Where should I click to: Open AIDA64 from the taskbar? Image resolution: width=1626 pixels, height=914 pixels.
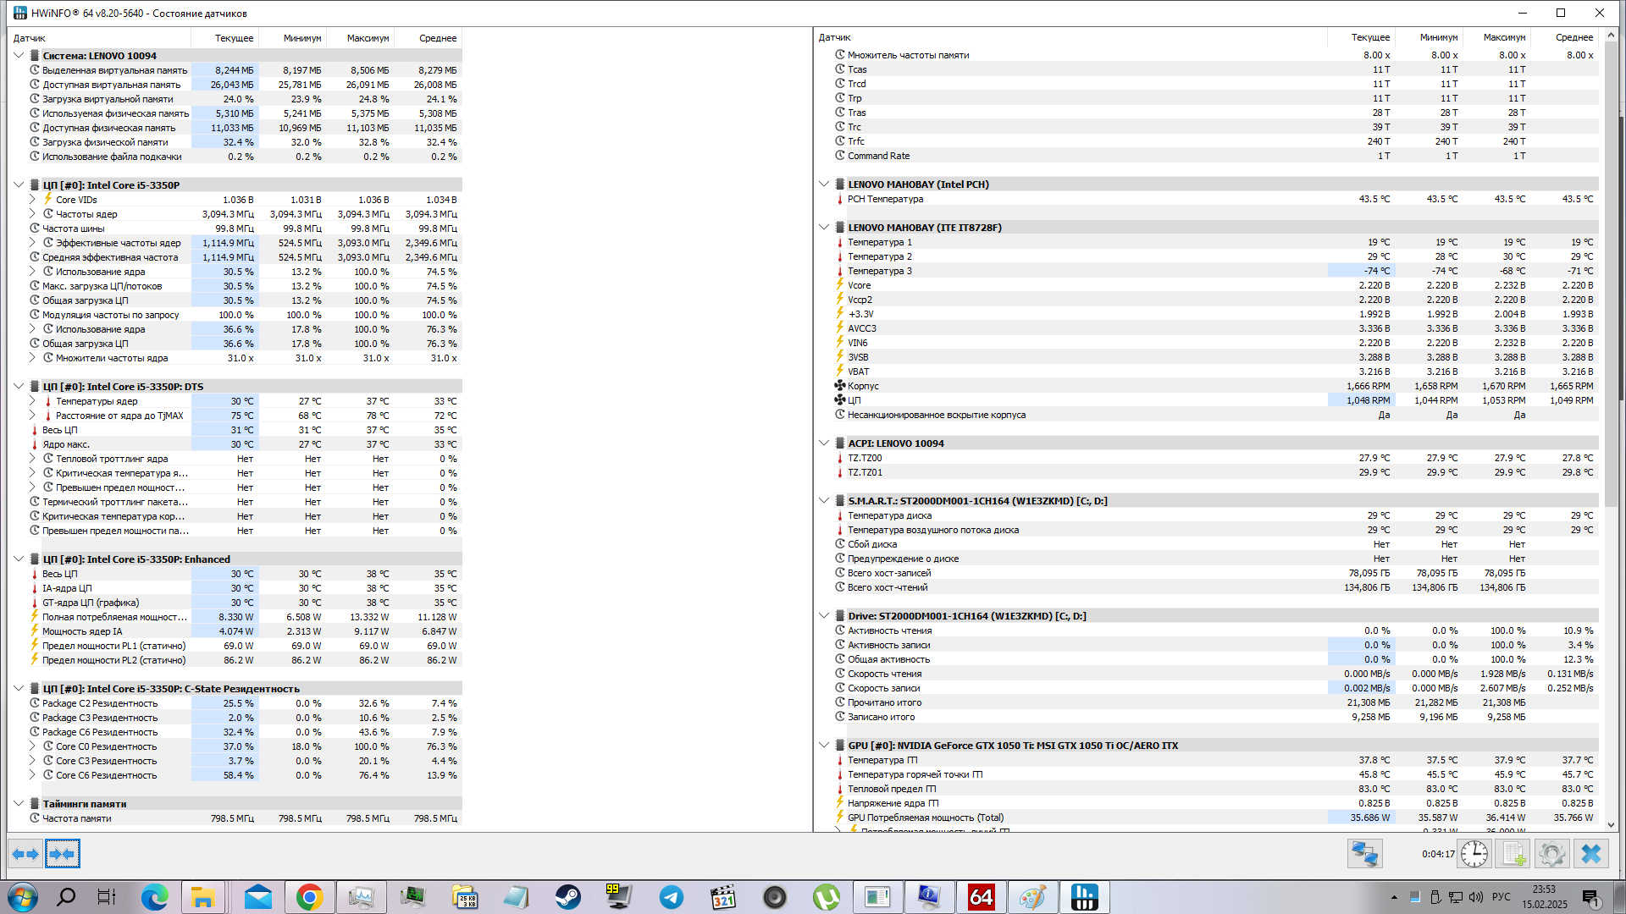pos(982,897)
